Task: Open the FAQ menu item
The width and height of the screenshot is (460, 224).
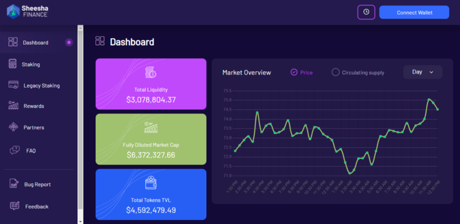Action: point(31,151)
